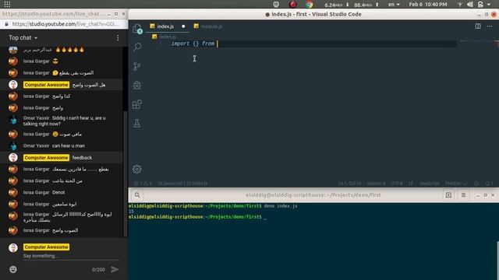Open the Explorer view in VS Code
The height and width of the screenshot is (280, 499).
coord(137,29)
